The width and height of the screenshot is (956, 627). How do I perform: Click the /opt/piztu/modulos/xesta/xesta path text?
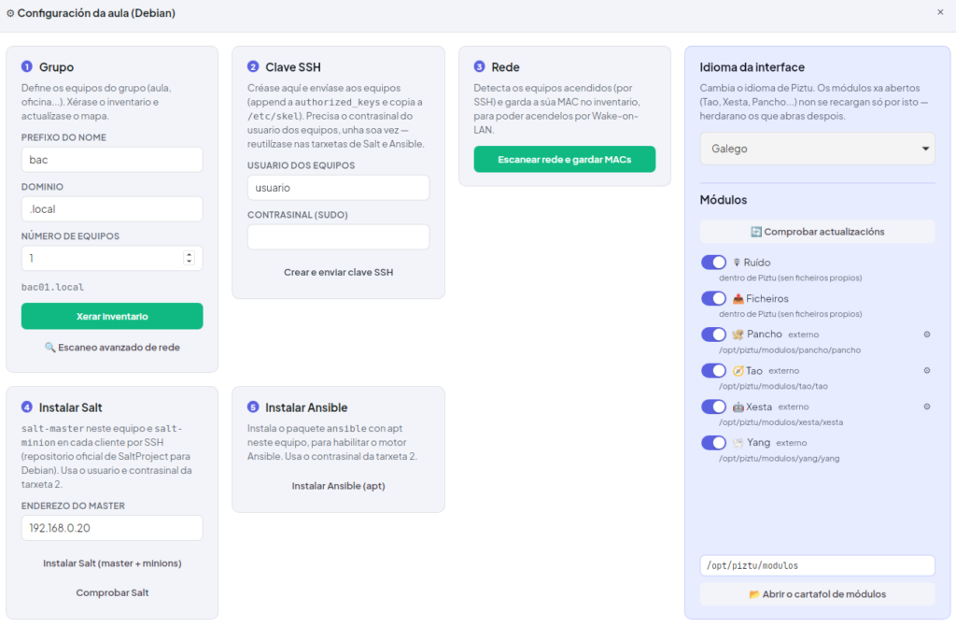coord(781,421)
